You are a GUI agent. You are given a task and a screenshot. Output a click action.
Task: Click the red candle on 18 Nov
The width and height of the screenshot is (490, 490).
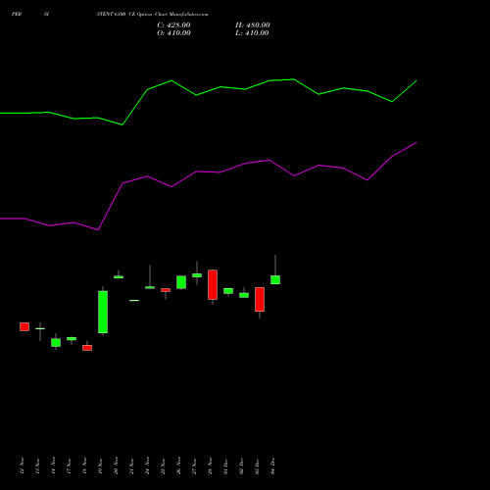(x=87, y=348)
